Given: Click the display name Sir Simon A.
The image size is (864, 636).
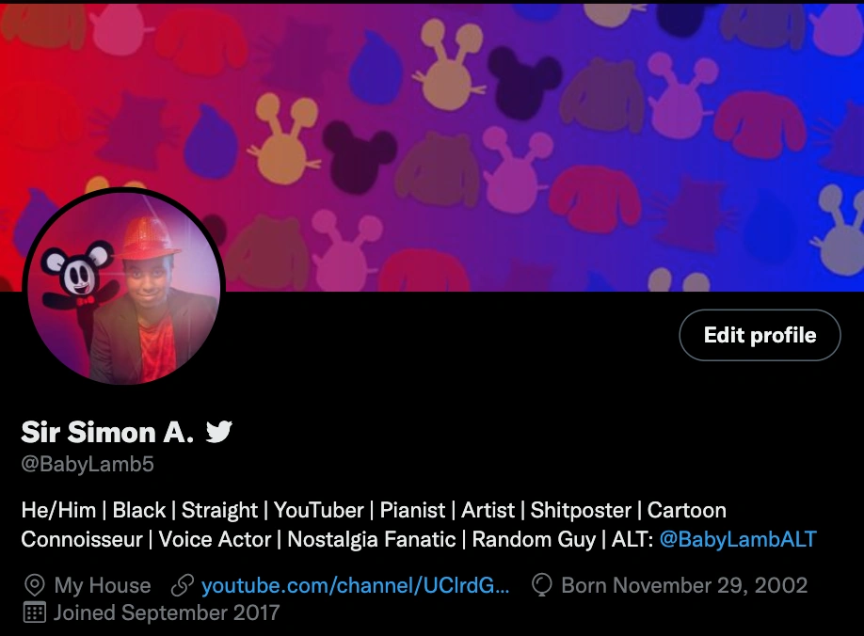Looking at the screenshot, I should 107,432.
